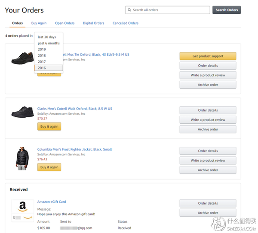Write a review for Cotrell Walk Oxford
258x233 pixels.
[x=208, y=120]
